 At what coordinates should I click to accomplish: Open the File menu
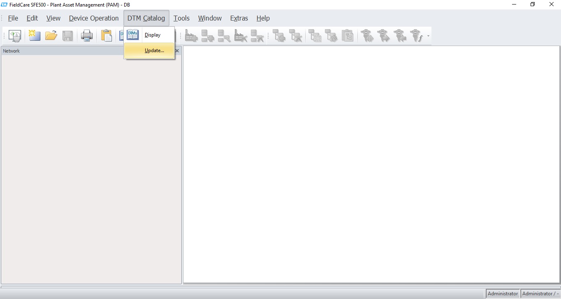pyautogui.click(x=13, y=18)
